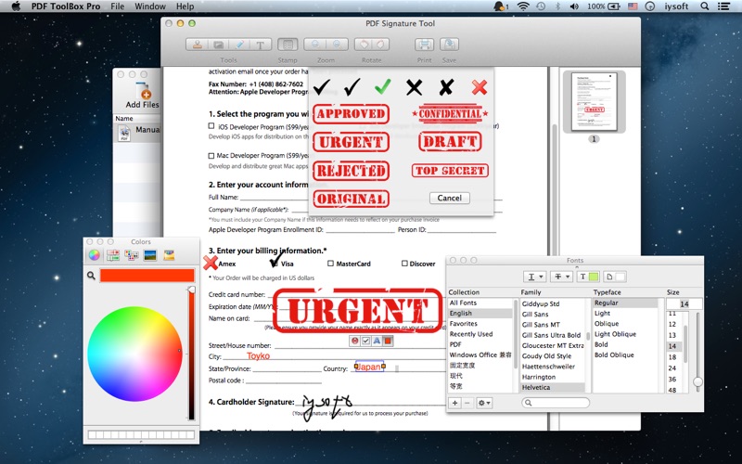Screen dimensions: 742x464
Task: Rotate the page right
Action: pyautogui.click(x=380, y=45)
